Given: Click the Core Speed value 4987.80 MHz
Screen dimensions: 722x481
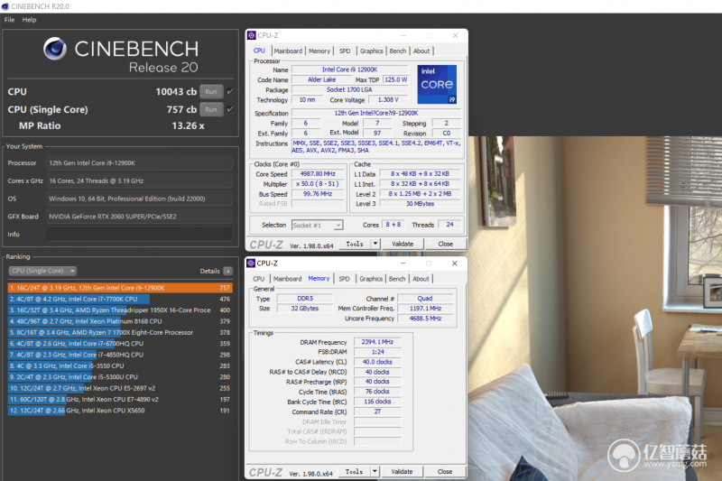Looking at the screenshot, I should click(x=318, y=174).
